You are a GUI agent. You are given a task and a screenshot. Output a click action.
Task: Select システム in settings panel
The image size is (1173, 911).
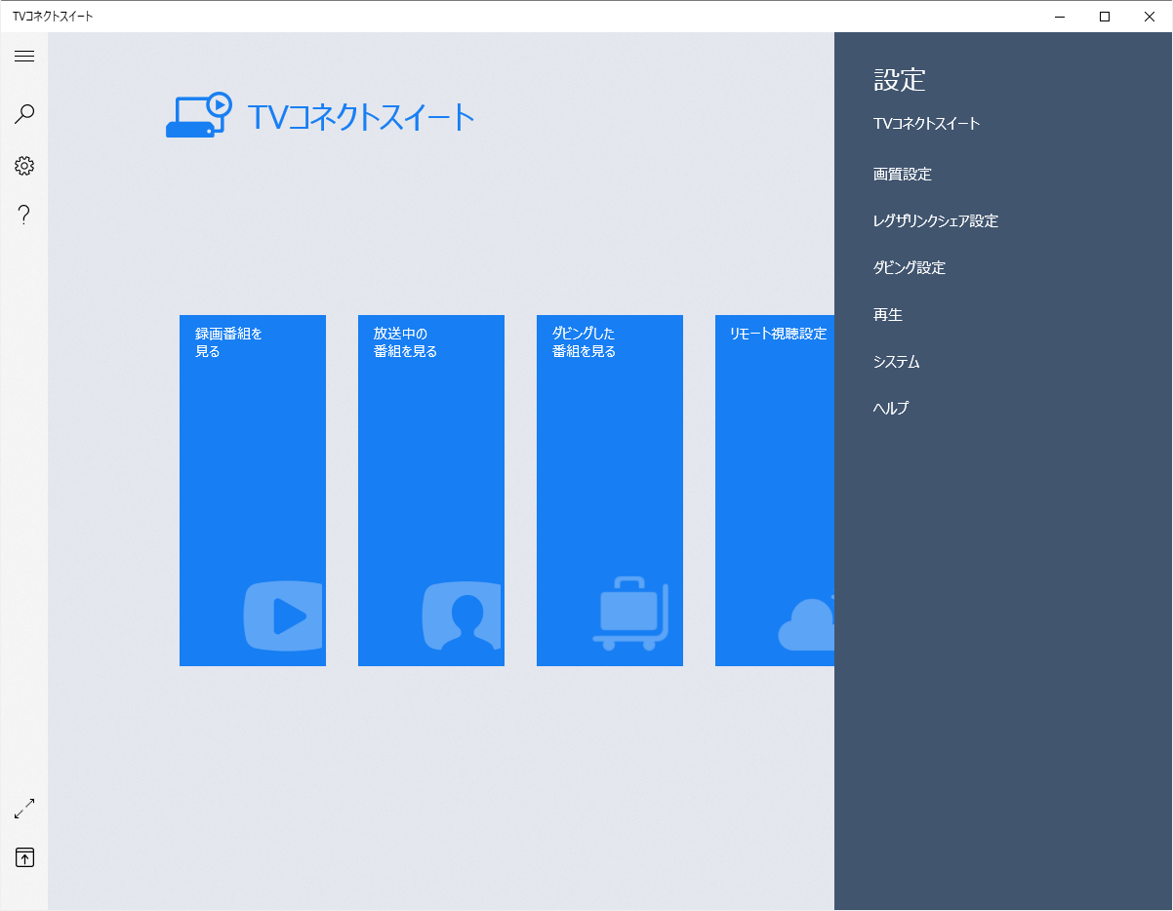tap(897, 362)
